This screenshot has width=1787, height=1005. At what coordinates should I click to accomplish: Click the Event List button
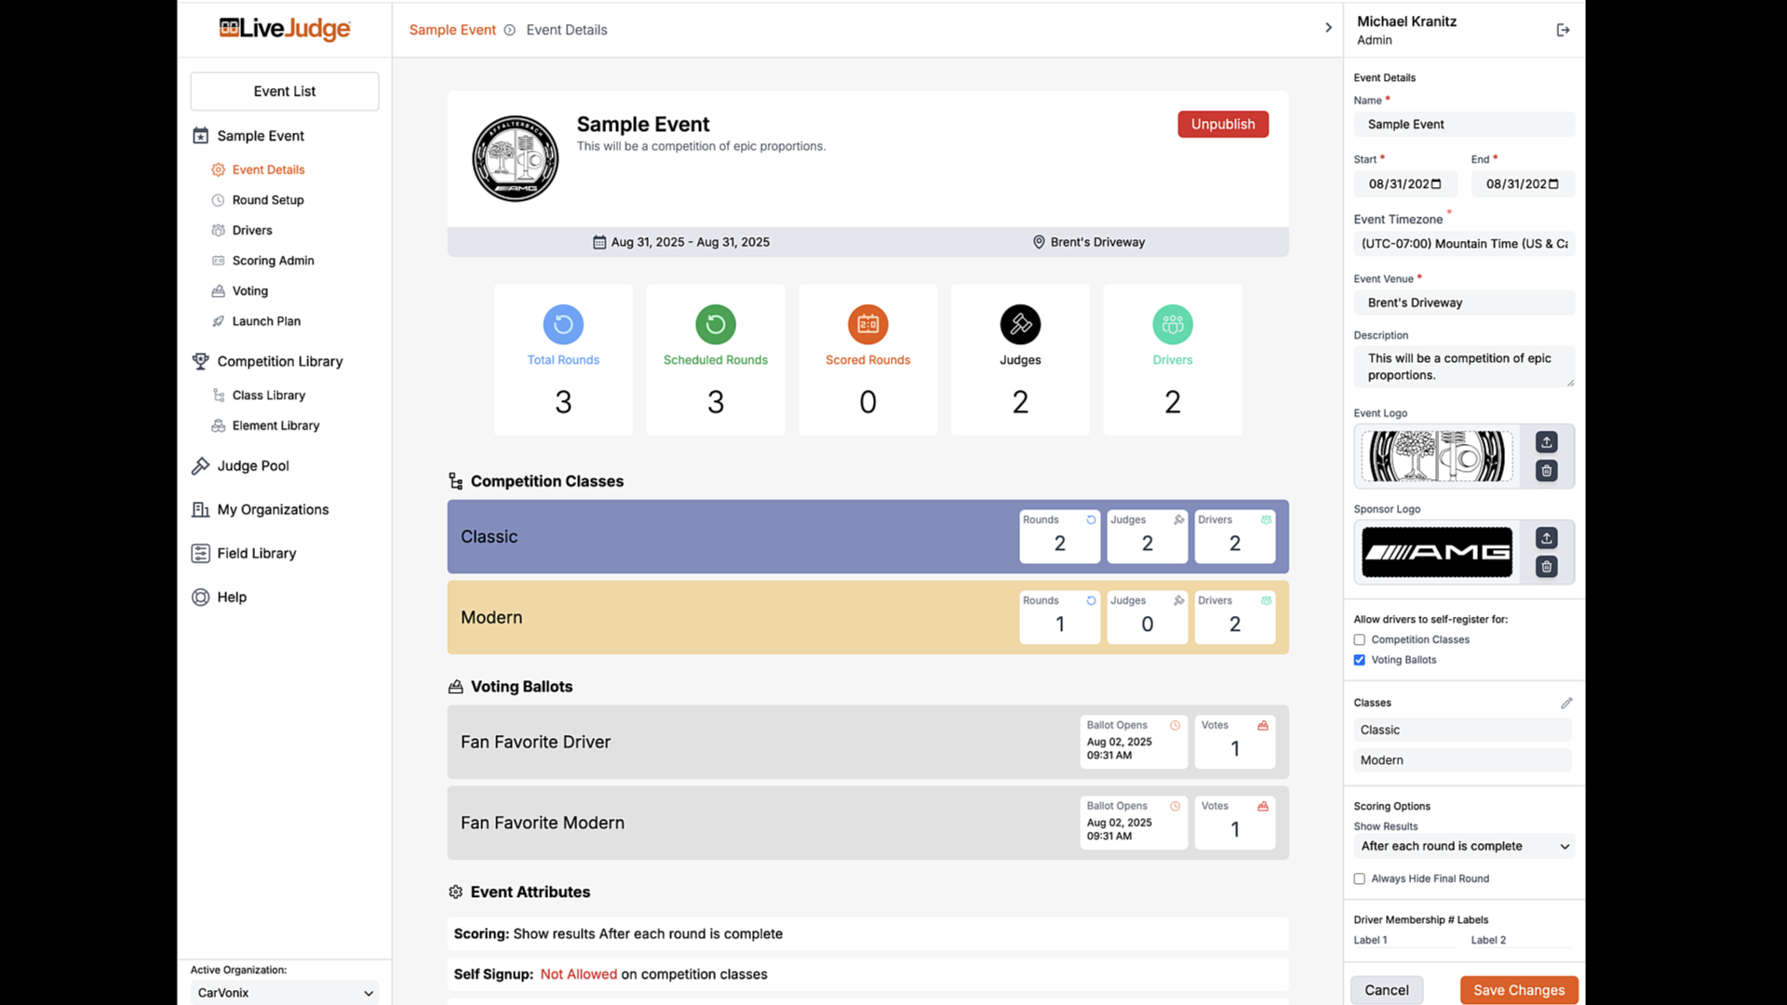coord(285,91)
